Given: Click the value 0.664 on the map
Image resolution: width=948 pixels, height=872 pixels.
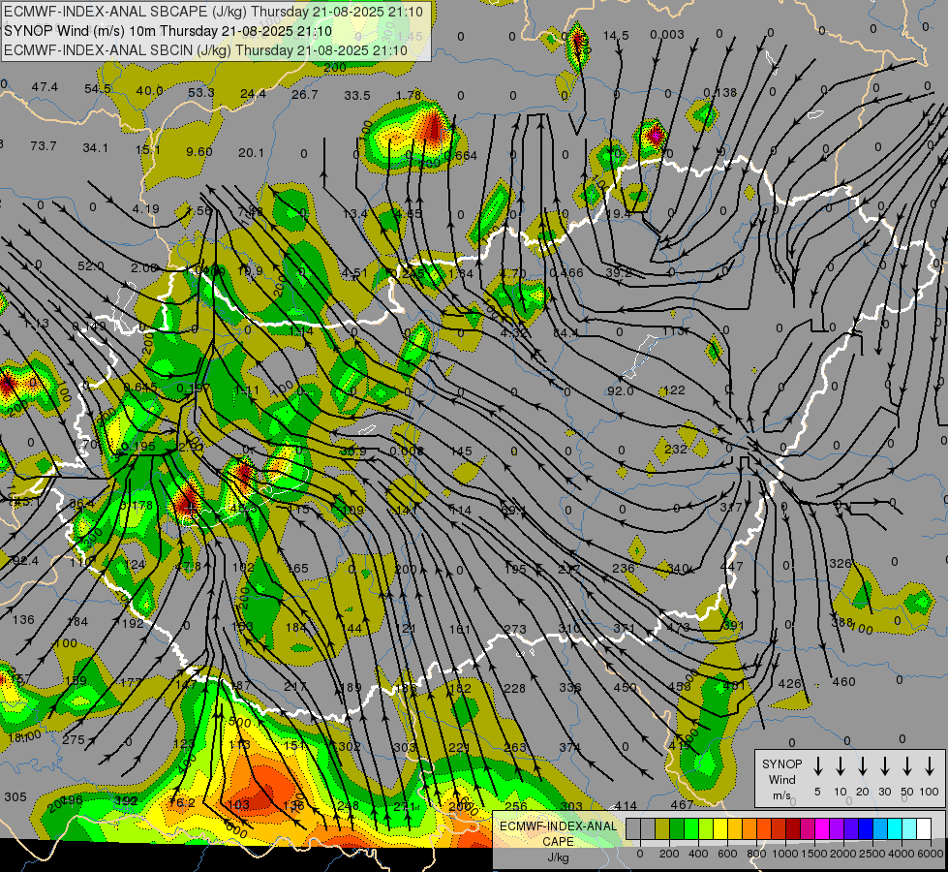Looking at the screenshot, I should (461, 156).
